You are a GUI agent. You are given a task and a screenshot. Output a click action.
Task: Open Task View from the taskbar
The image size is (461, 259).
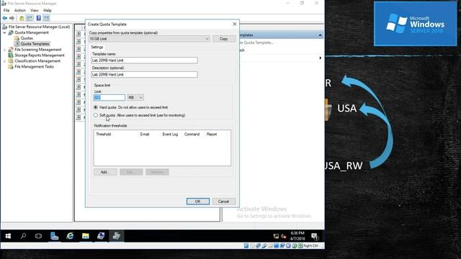tap(38, 236)
